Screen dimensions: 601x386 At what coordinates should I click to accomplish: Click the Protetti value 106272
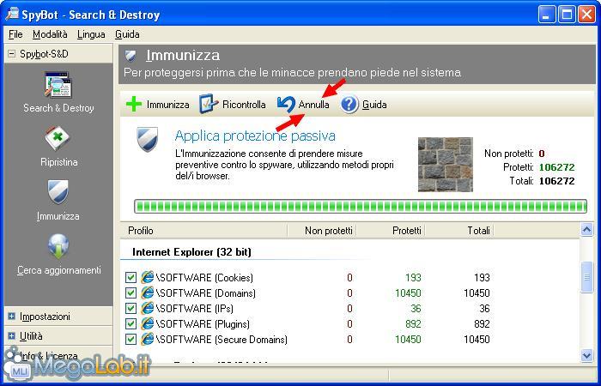[x=557, y=167]
